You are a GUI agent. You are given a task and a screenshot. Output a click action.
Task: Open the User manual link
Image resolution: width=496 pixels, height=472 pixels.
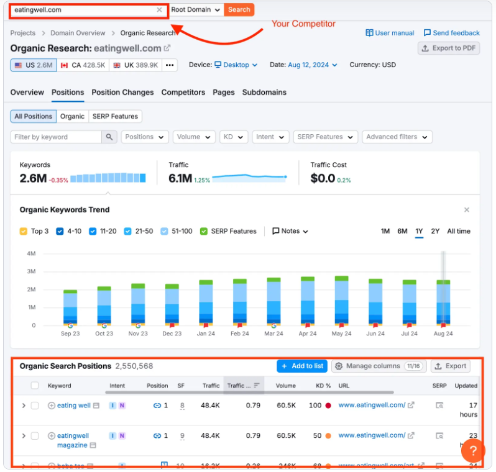click(390, 33)
